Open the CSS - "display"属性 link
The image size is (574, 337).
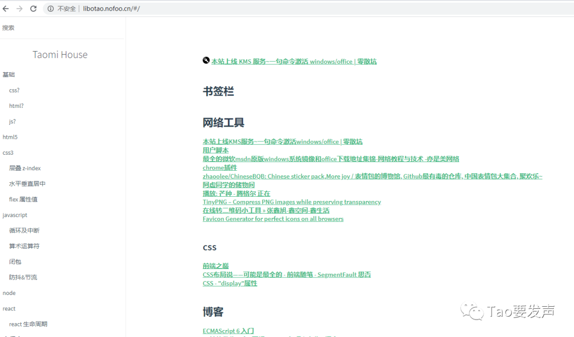click(230, 283)
